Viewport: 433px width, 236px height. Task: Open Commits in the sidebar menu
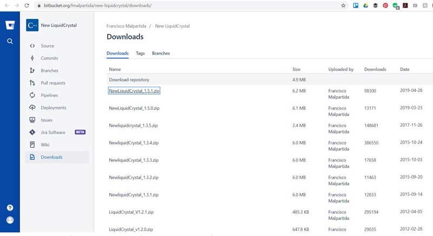[x=49, y=58]
